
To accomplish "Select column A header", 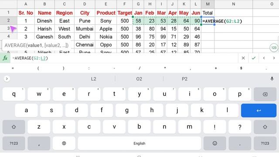I will 26,4.
